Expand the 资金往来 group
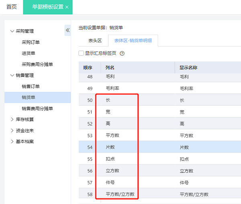 point(12,130)
